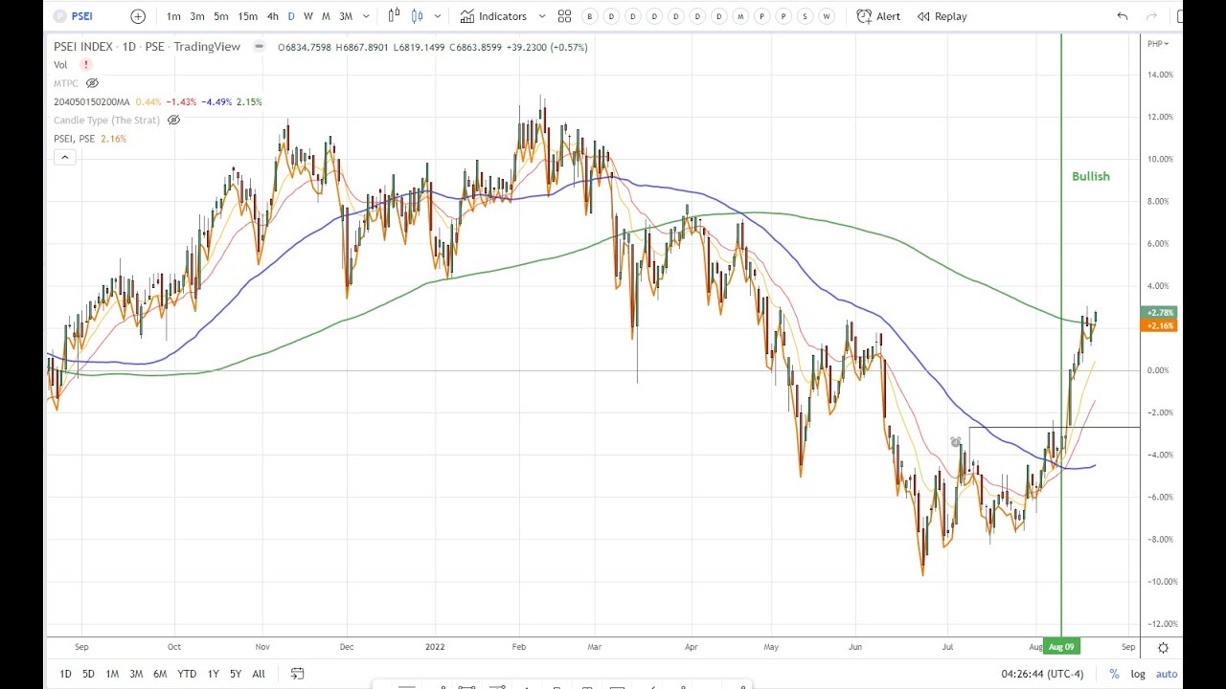Click the 0.00% level on the price scale

[x=1158, y=370]
